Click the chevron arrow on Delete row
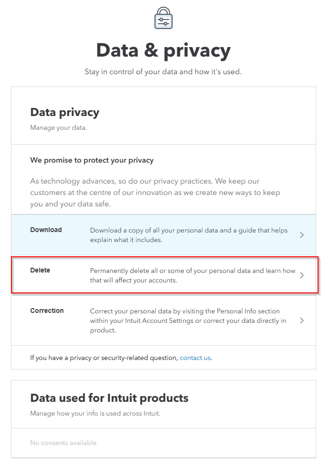Viewport: 328px width, 466px height. pyautogui.click(x=302, y=275)
